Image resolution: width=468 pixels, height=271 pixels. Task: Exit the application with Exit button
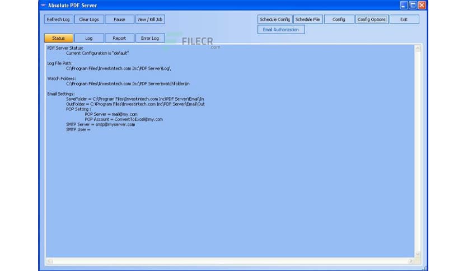(404, 20)
